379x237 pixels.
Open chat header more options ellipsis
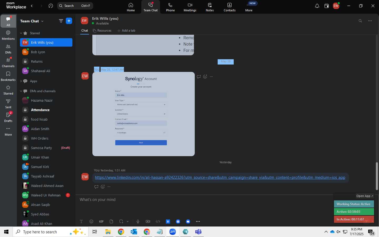point(370,21)
